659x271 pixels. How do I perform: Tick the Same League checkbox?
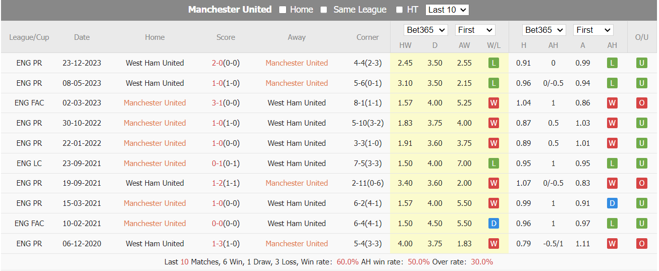click(x=324, y=10)
